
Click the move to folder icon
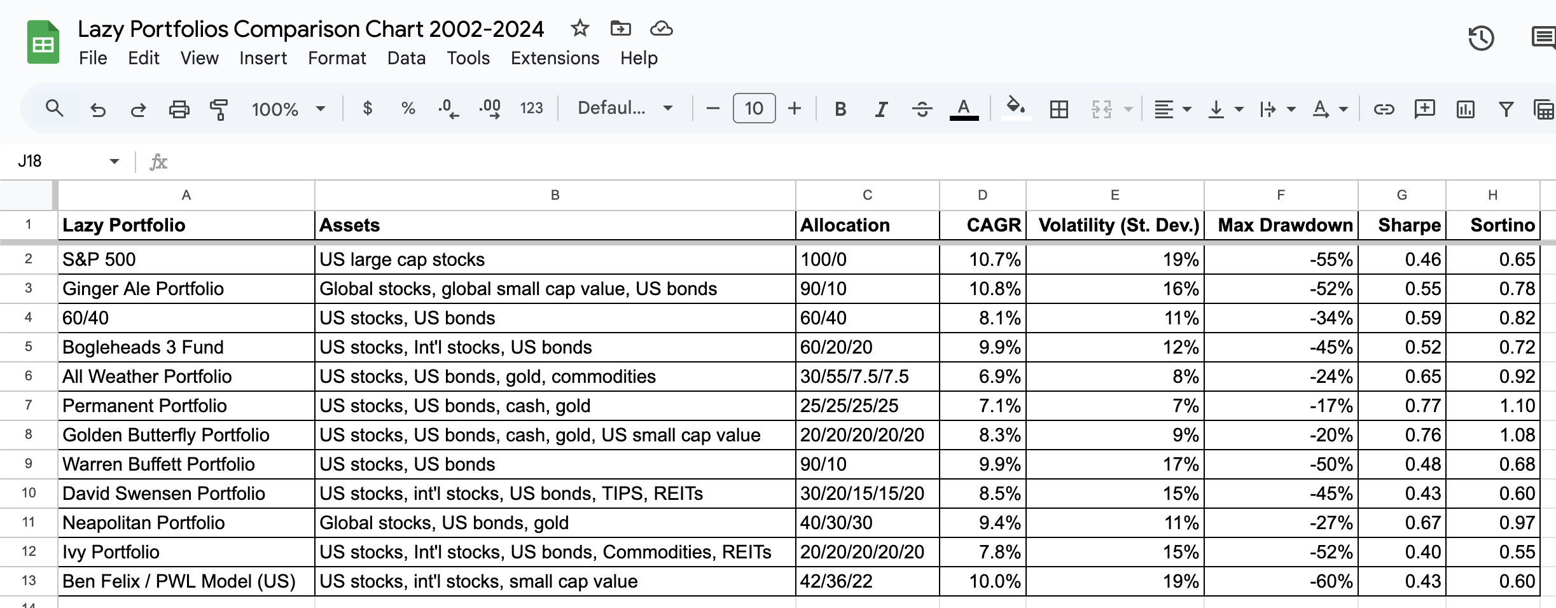pos(620,29)
